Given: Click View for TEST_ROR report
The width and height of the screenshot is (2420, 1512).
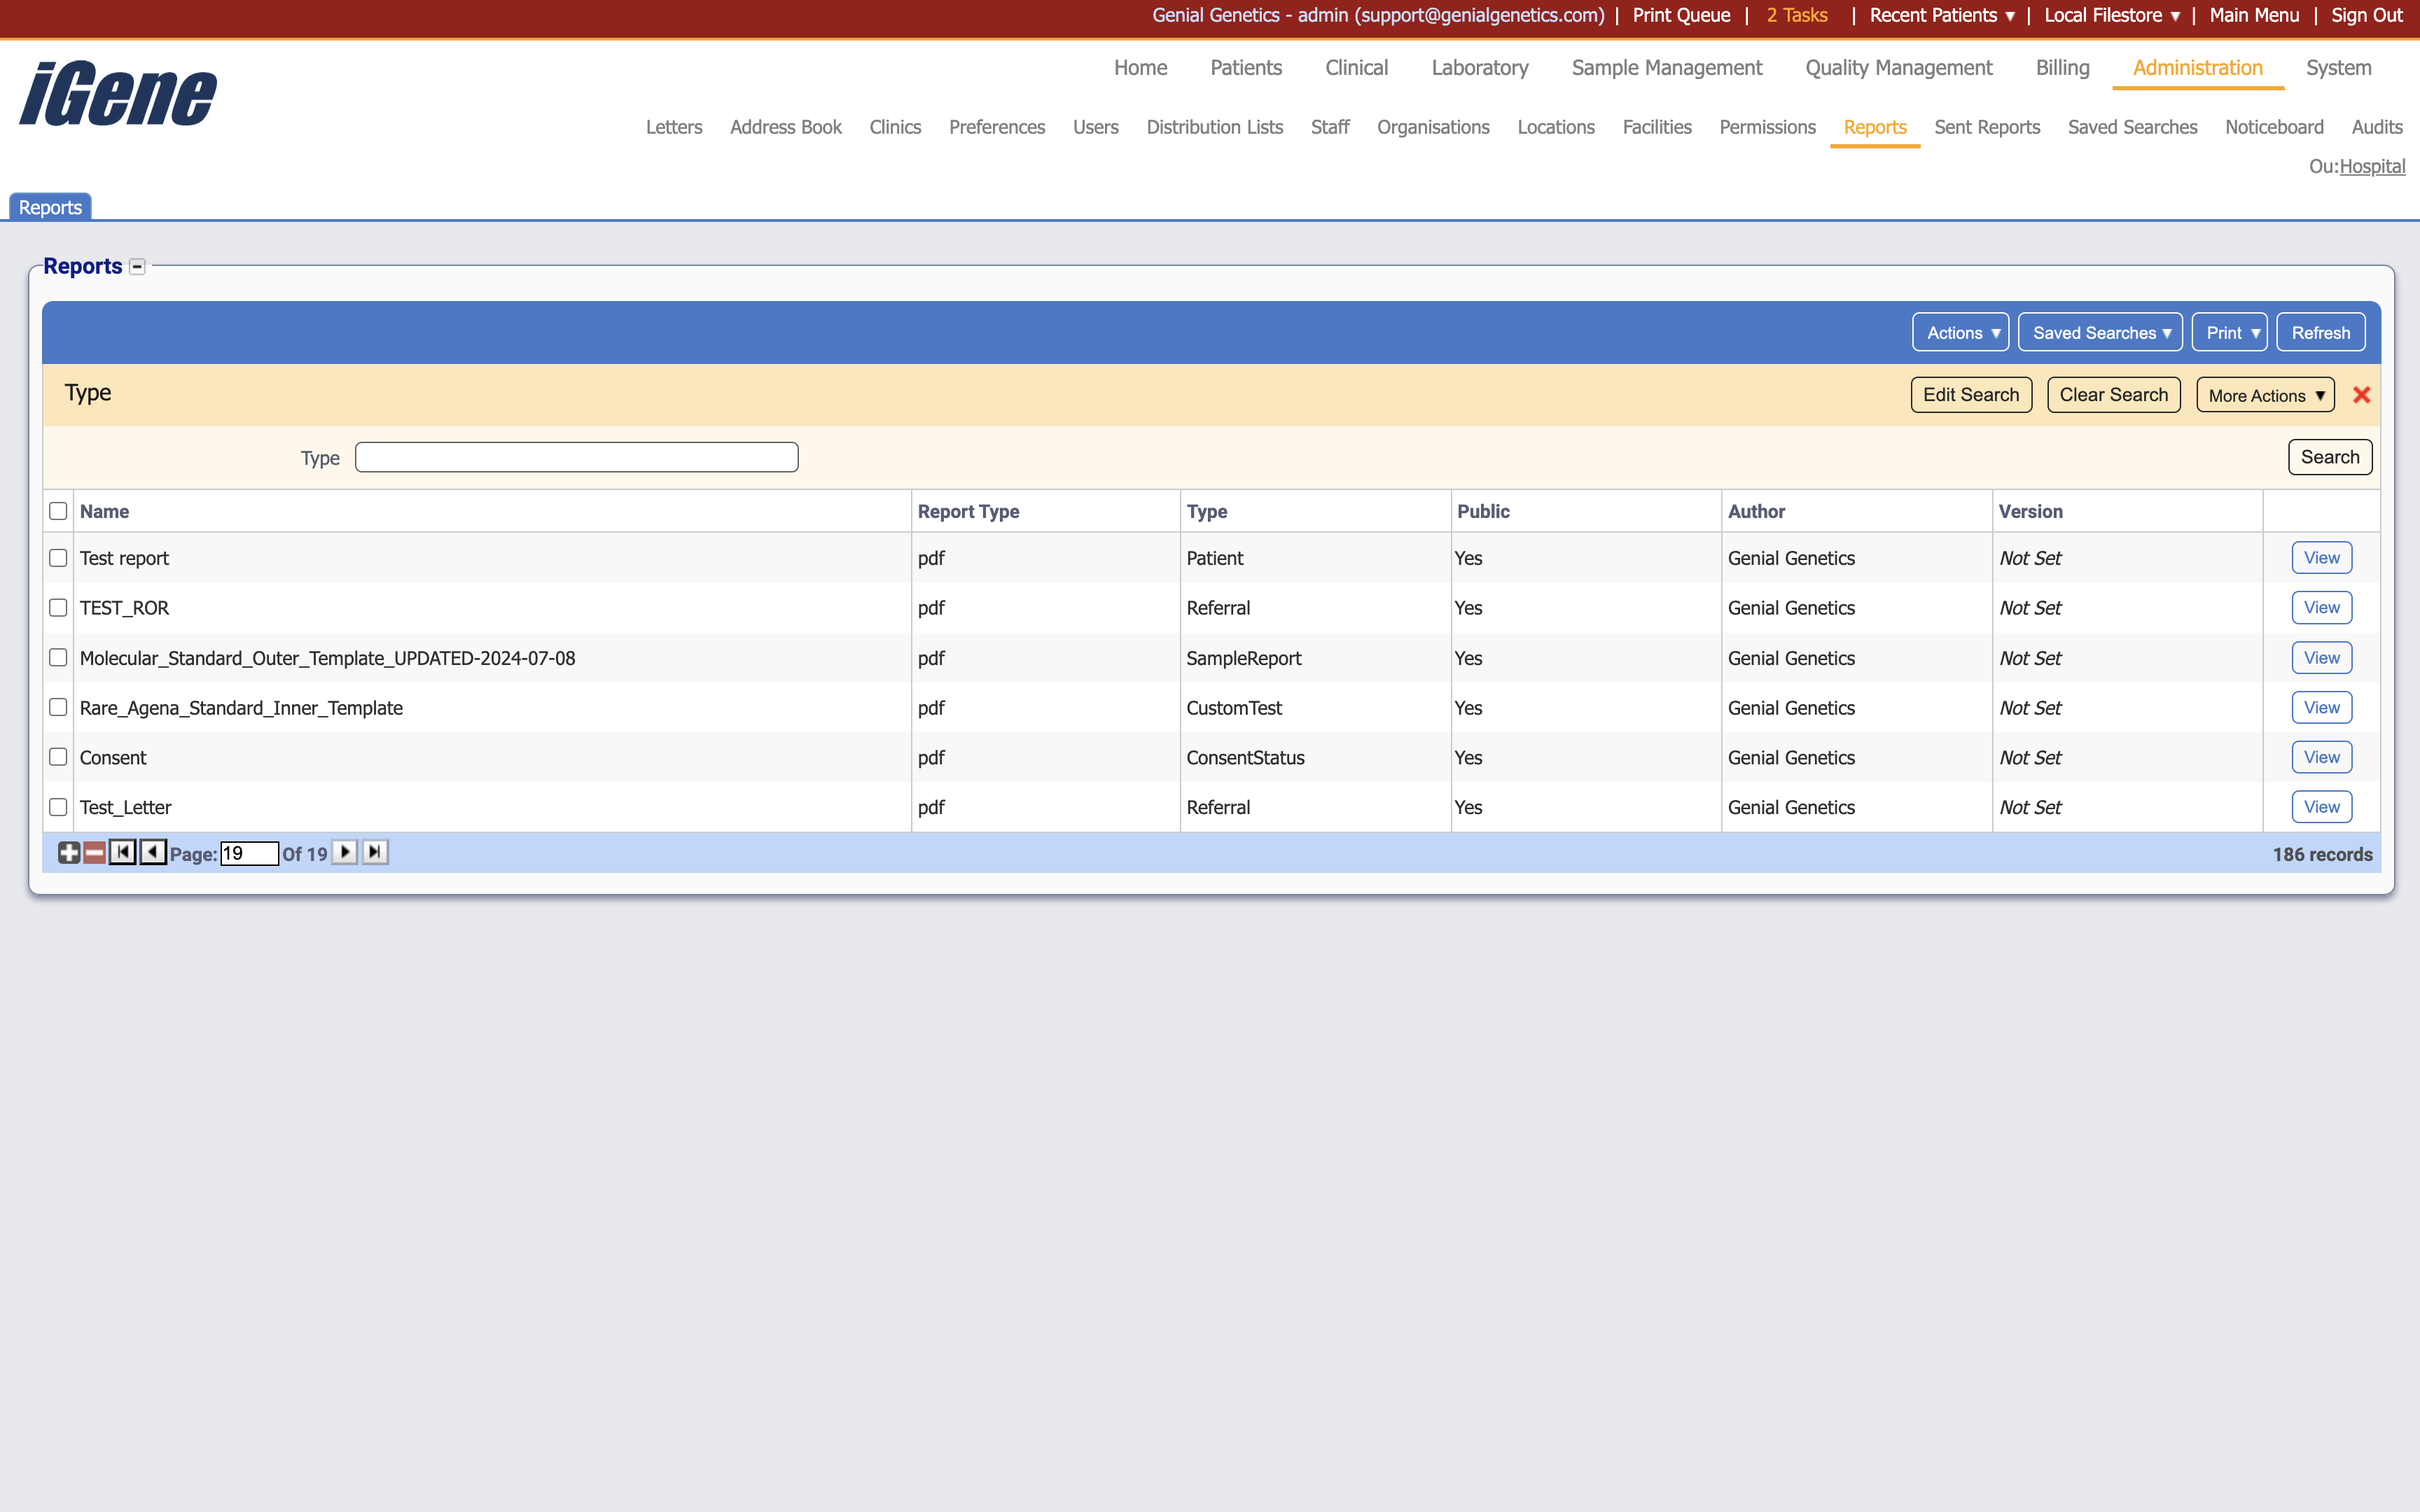Looking at the screenshot, I should point(2321,607).
